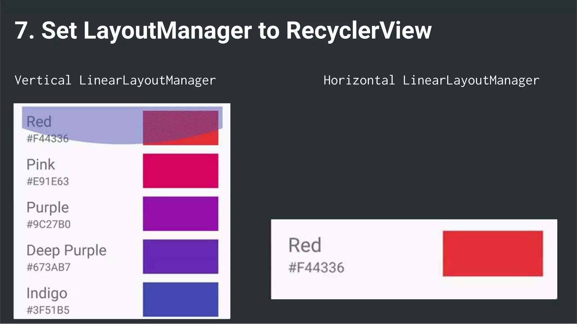577x324 pixels.
Task: Tap the Red row in the vertical list
Action: (122, 128)
